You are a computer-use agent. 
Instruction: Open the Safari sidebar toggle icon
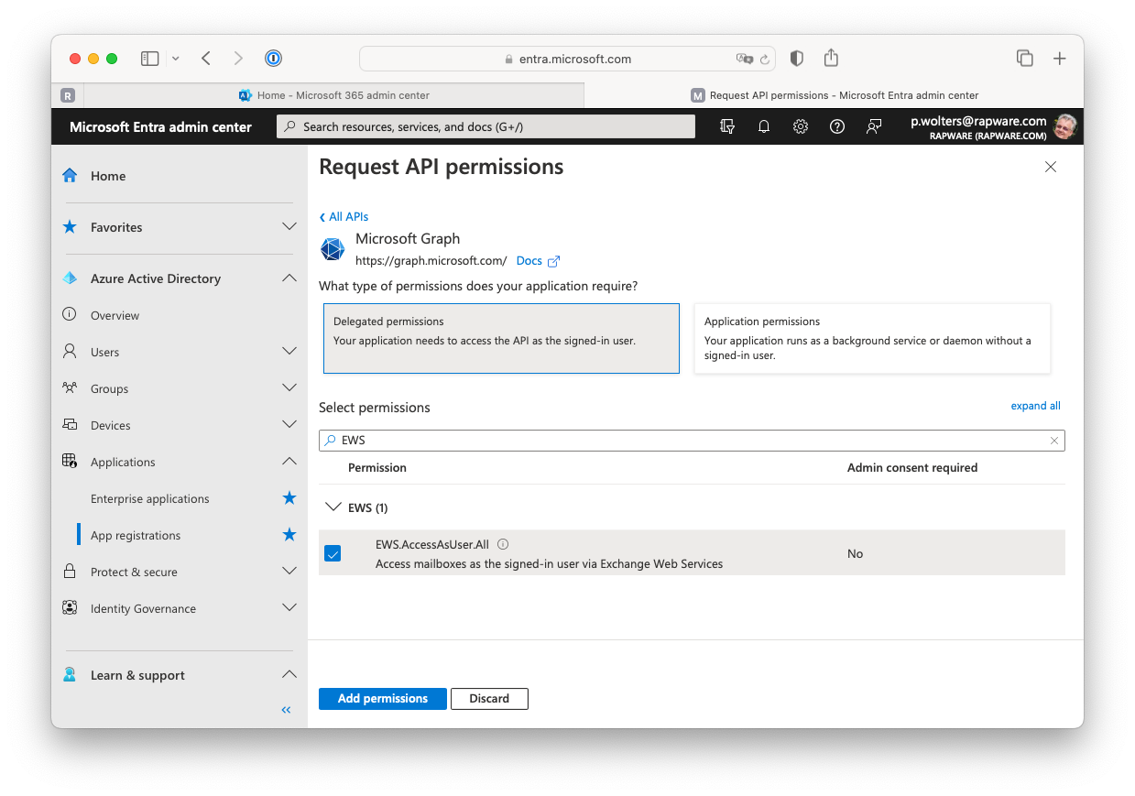coord(149,59)
